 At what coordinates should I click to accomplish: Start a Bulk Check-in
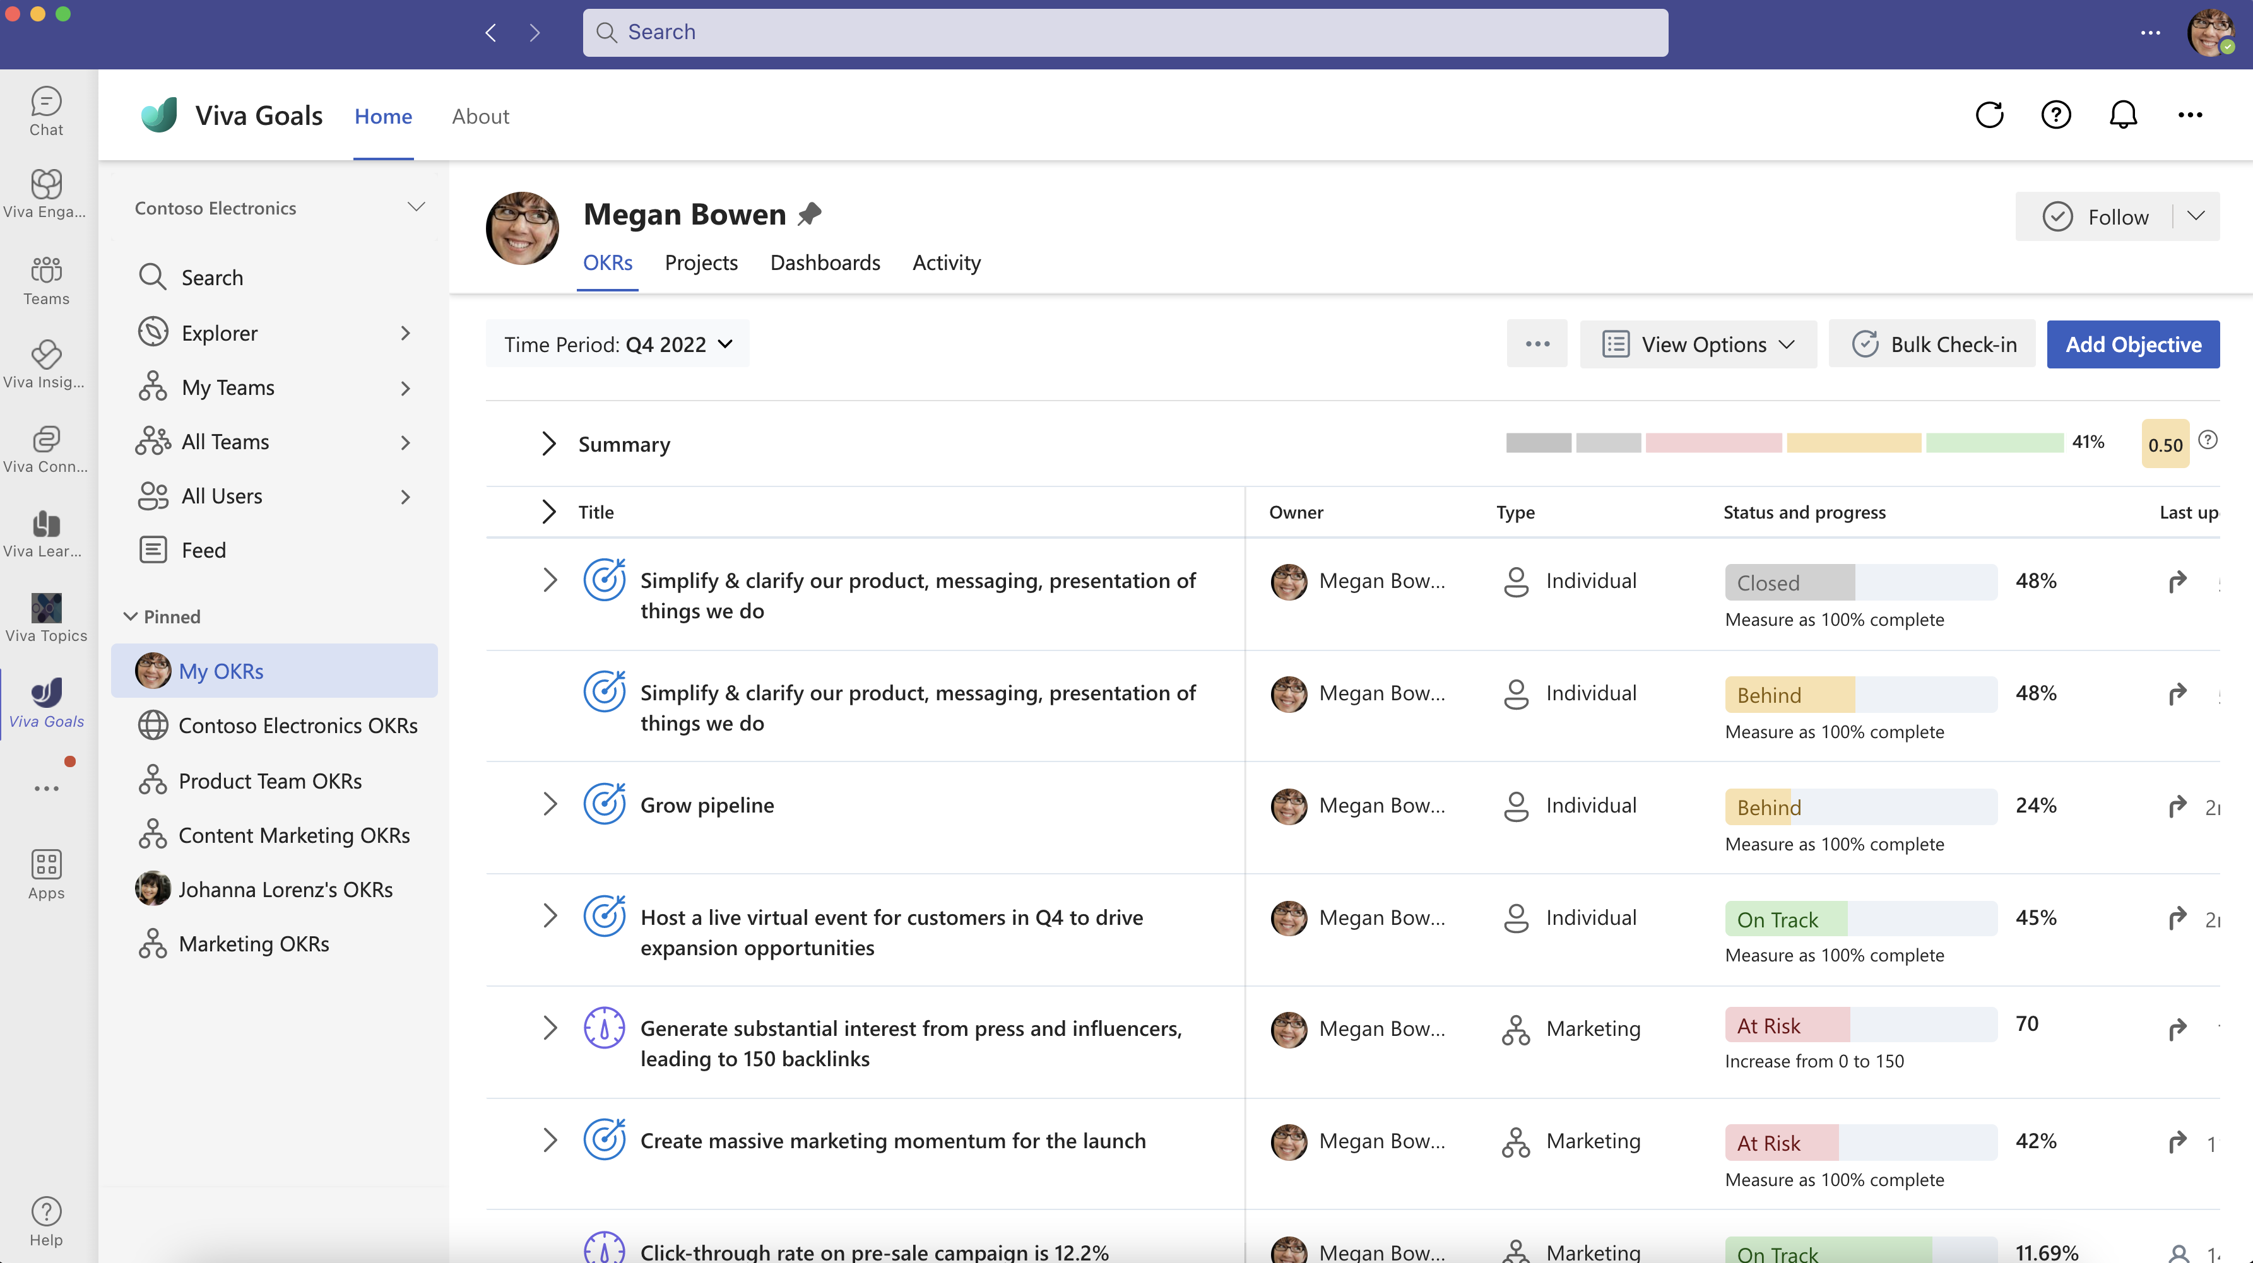coord(1932,343)
